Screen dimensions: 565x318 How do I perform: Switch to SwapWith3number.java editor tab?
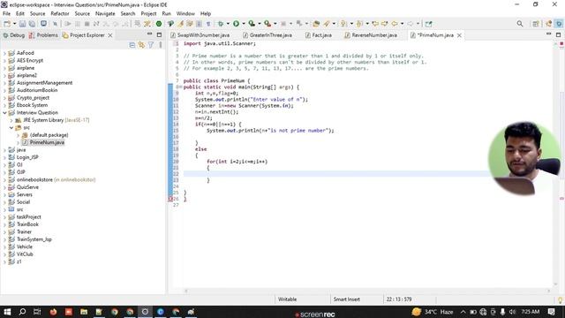200,35
